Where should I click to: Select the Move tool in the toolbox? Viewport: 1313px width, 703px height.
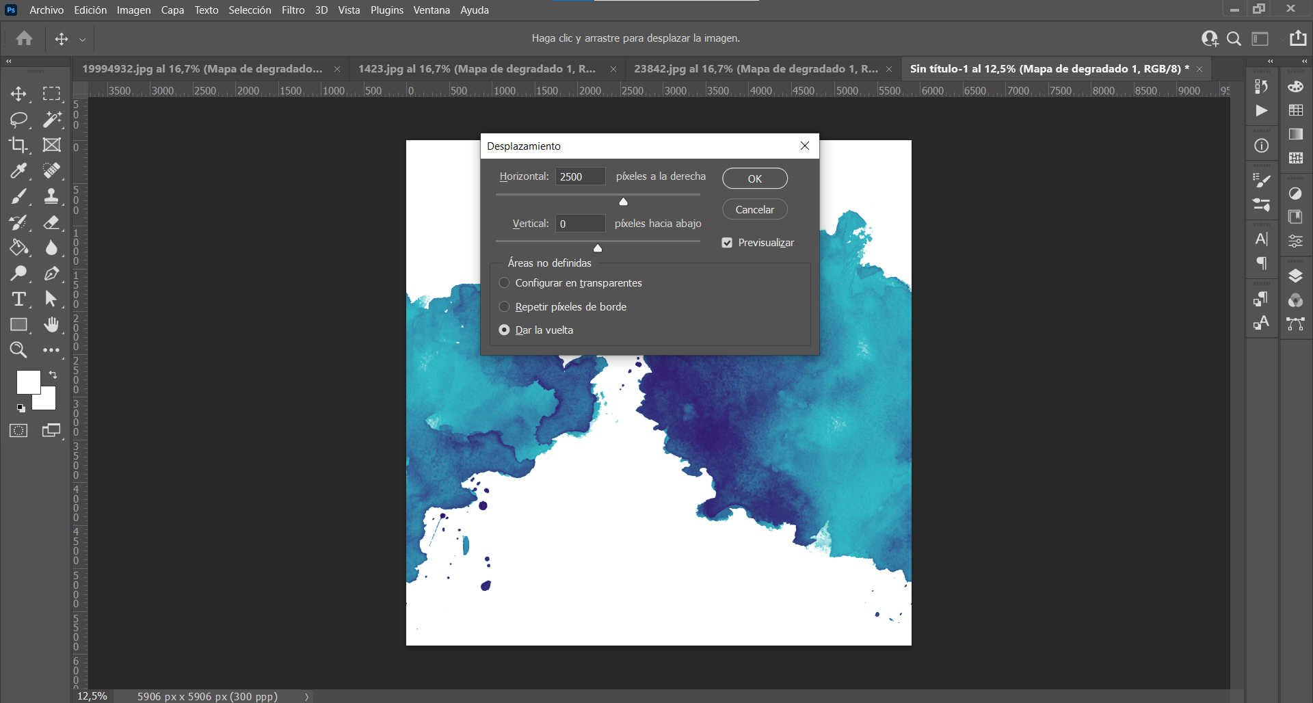[18, 94]
